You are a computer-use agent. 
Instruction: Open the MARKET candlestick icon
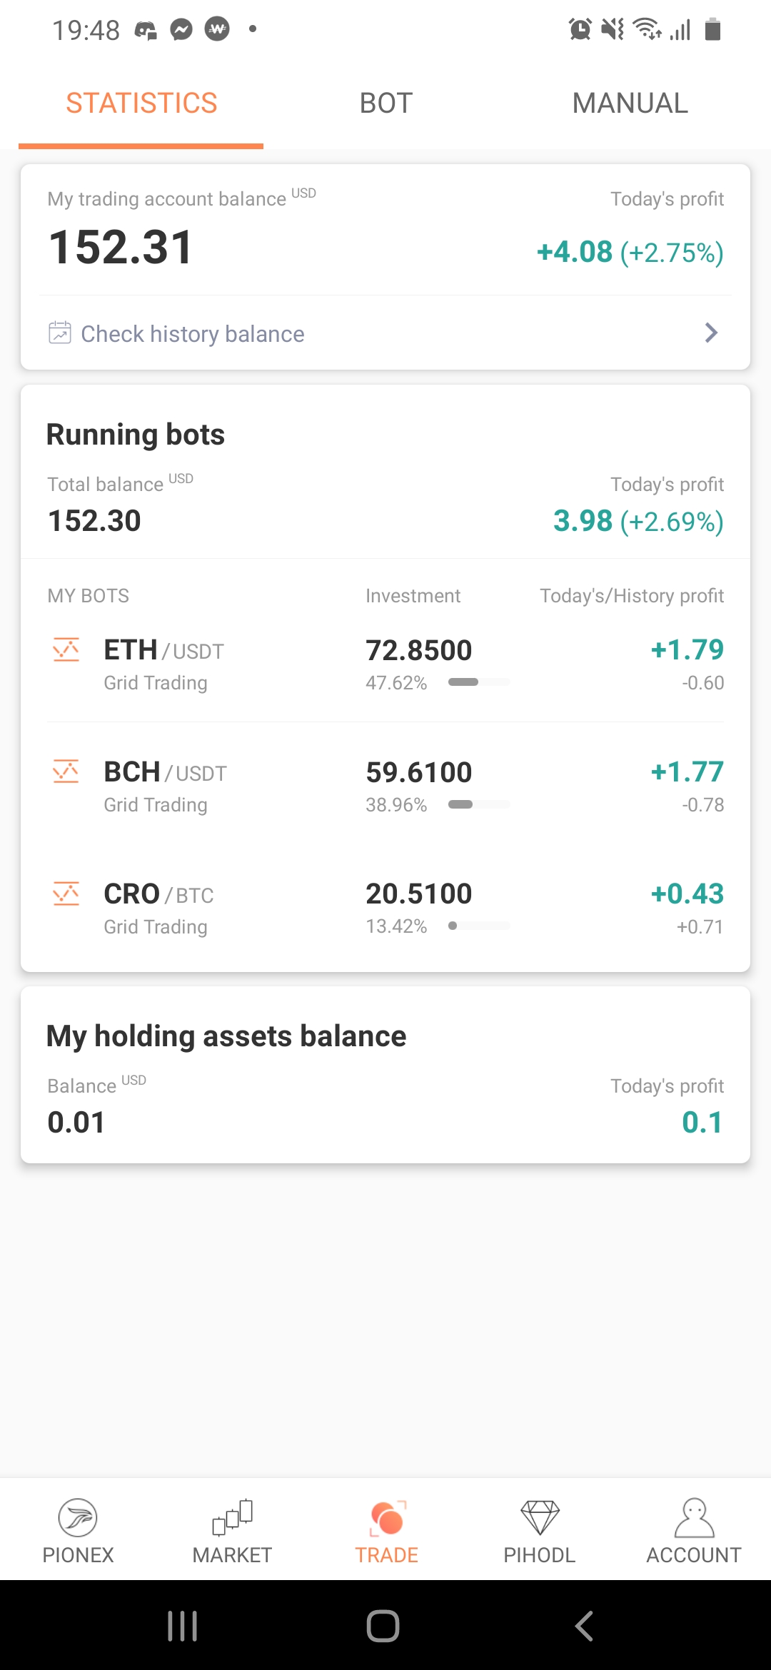[x=233, y=1517]
